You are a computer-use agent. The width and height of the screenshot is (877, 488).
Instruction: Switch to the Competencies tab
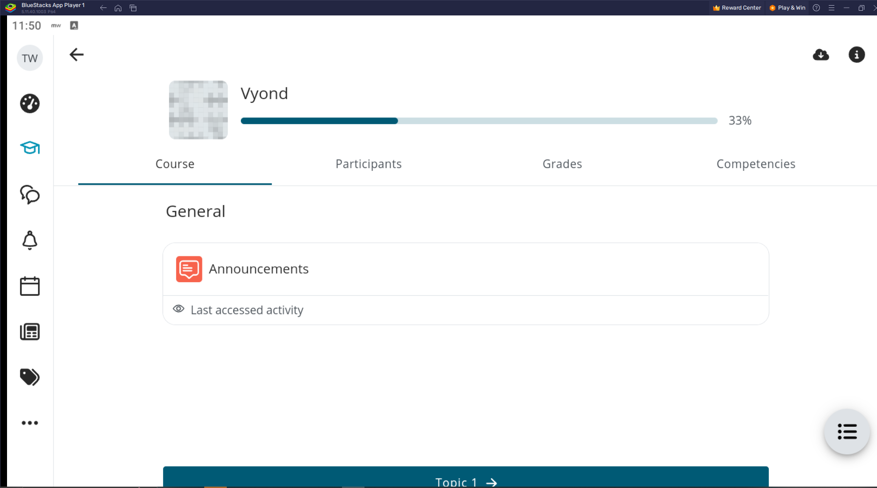coord(756,164)
